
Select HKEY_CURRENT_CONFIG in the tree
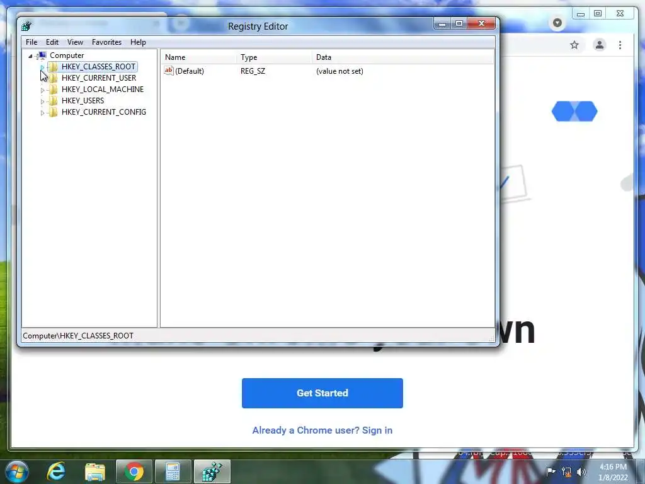coord(104,112)
